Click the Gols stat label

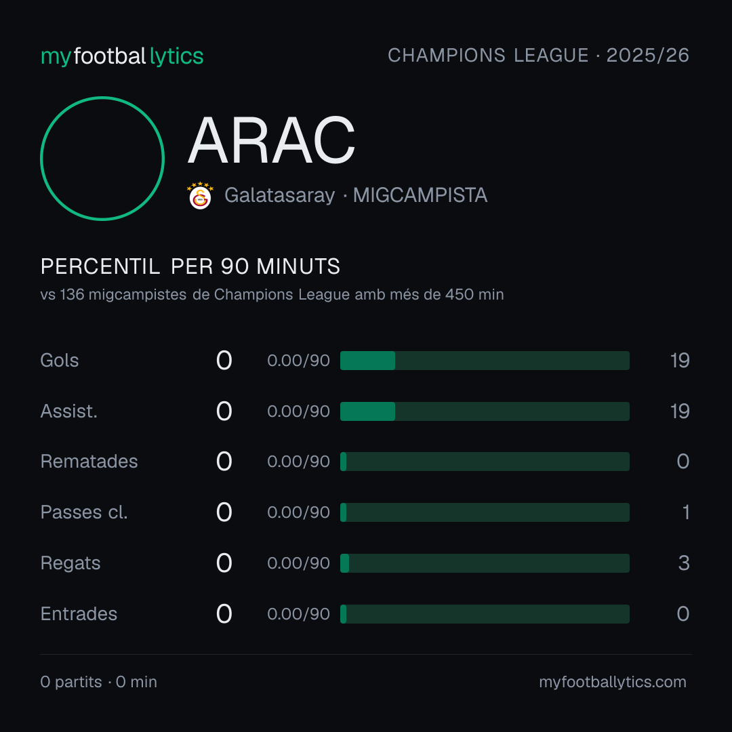[59, 361]
